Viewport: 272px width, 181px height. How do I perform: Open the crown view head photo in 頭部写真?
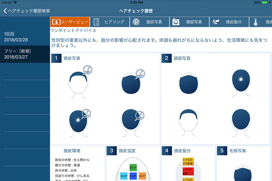coord(241,83)
